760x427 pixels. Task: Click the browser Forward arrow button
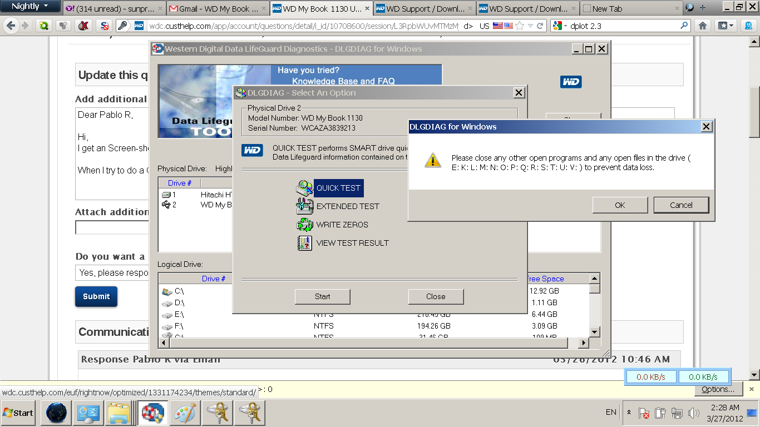(x=24, y=26)
